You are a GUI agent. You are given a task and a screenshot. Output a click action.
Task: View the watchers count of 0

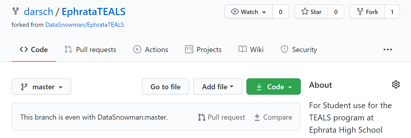(281, 12)
